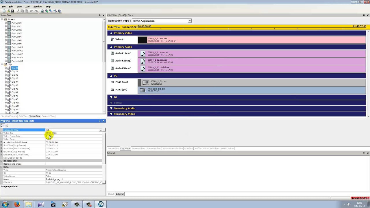
Task: Open the Tool menu
Action: click(28, 6)
